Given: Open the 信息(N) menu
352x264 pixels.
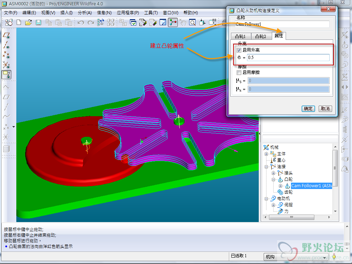Looking at the screenshot, I should coord(104,12).
